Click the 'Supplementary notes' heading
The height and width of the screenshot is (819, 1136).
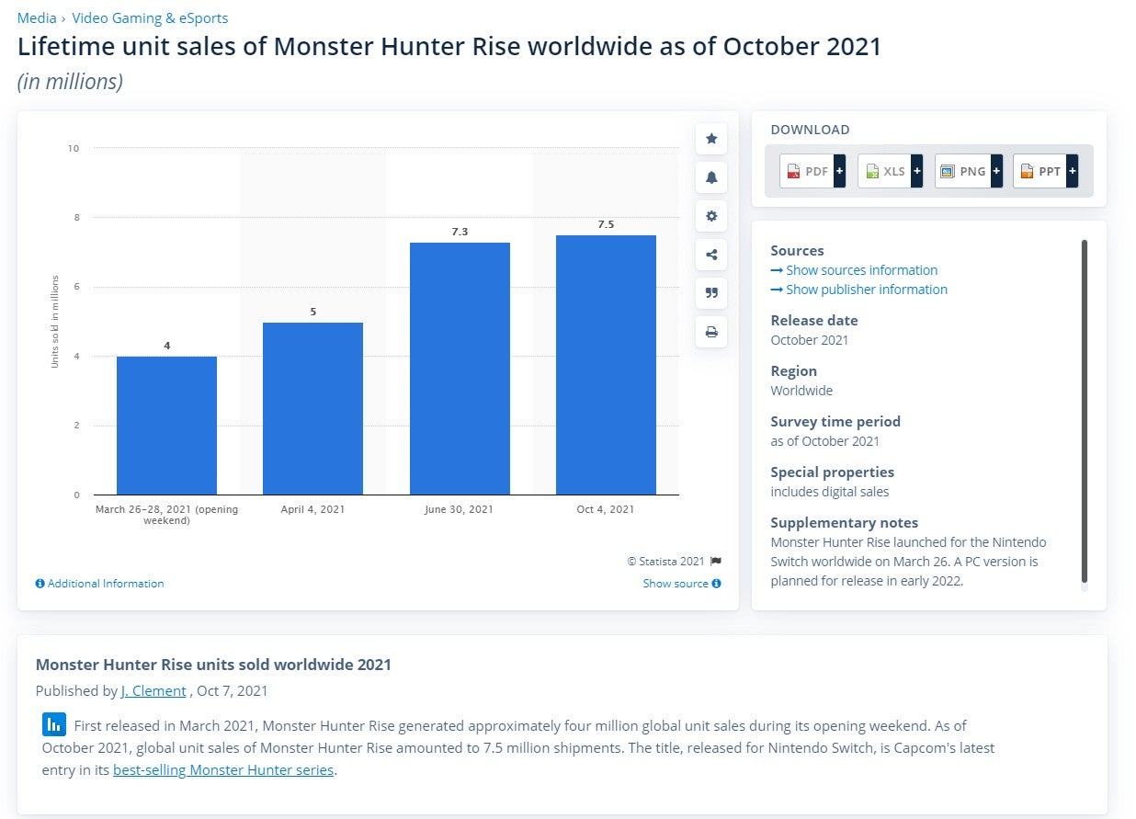[x=844, y=523]
